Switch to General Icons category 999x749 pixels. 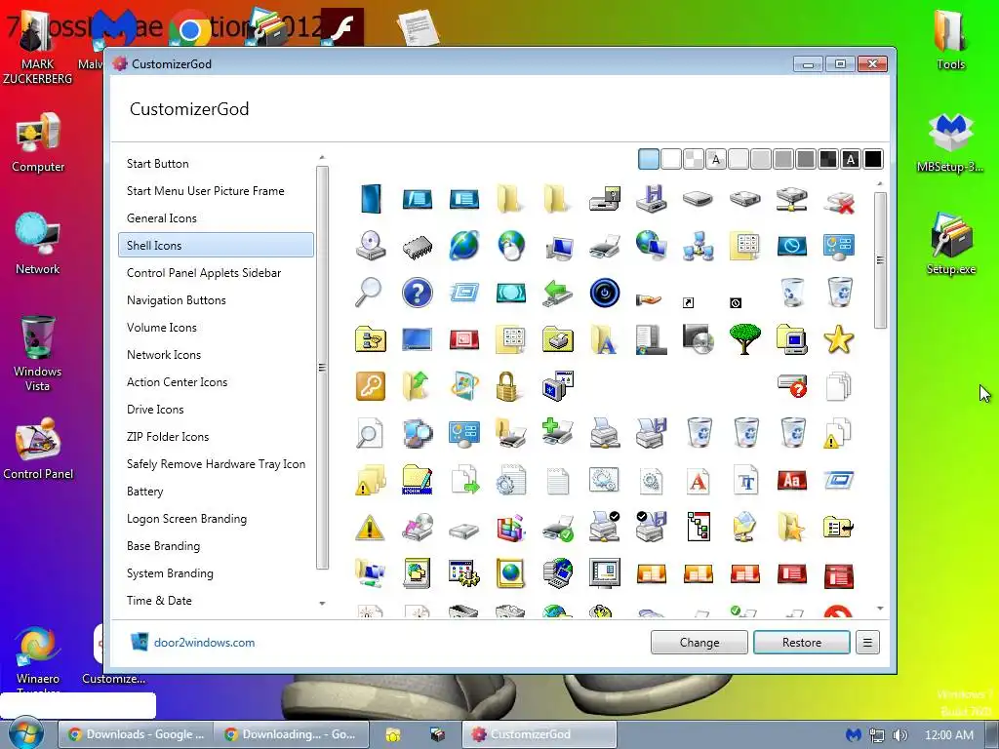(161, 218)
